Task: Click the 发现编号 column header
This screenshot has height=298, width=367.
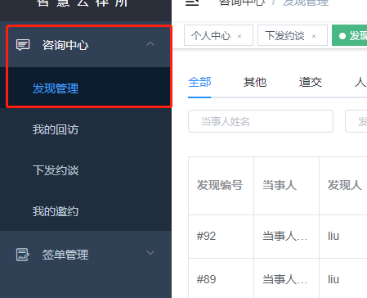Action: coord(220,185)
